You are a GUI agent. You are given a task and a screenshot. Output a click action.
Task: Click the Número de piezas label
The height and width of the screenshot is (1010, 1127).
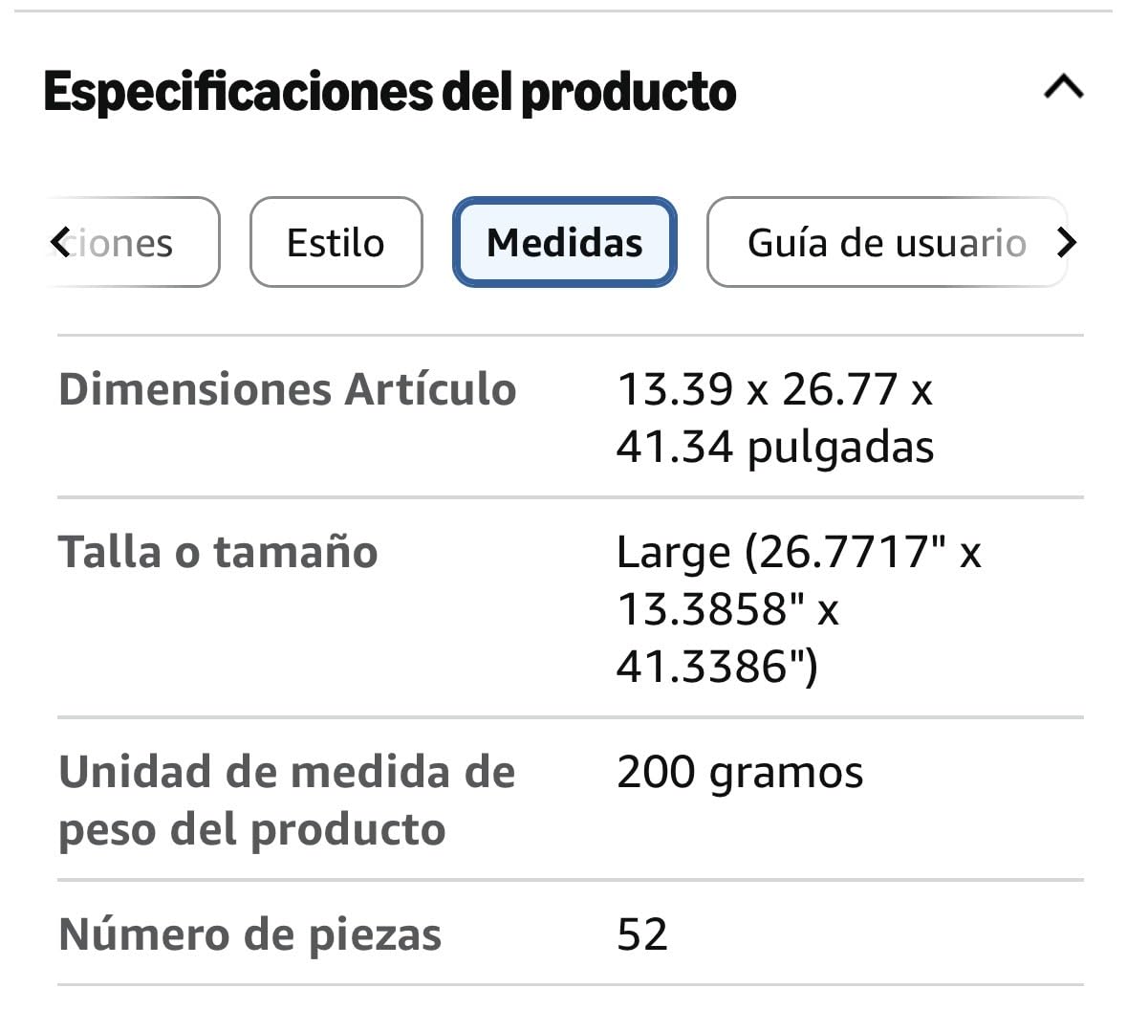coord(250,935)
